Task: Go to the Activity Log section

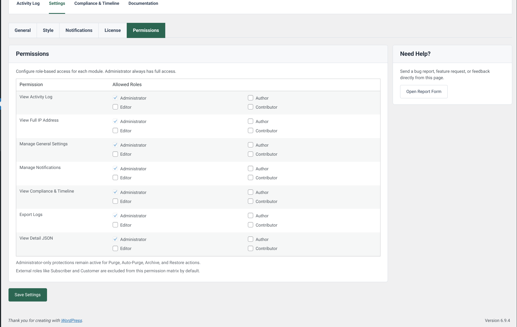Action: point(28,3)
